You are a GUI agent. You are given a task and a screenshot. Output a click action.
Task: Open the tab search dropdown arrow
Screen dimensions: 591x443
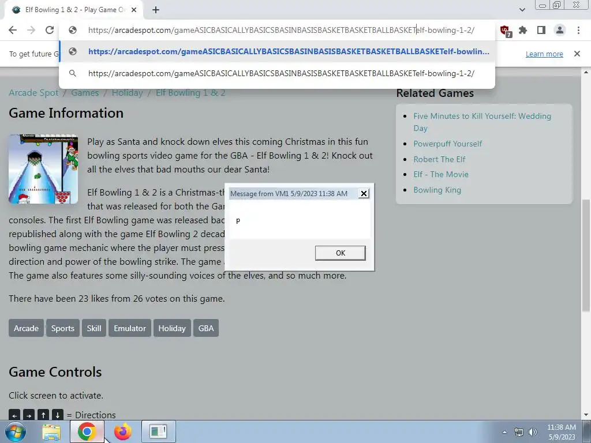pos(522,10)
